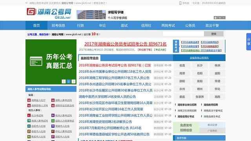Show carousel slide 2

pyautogui.click(x=69, y=81)
